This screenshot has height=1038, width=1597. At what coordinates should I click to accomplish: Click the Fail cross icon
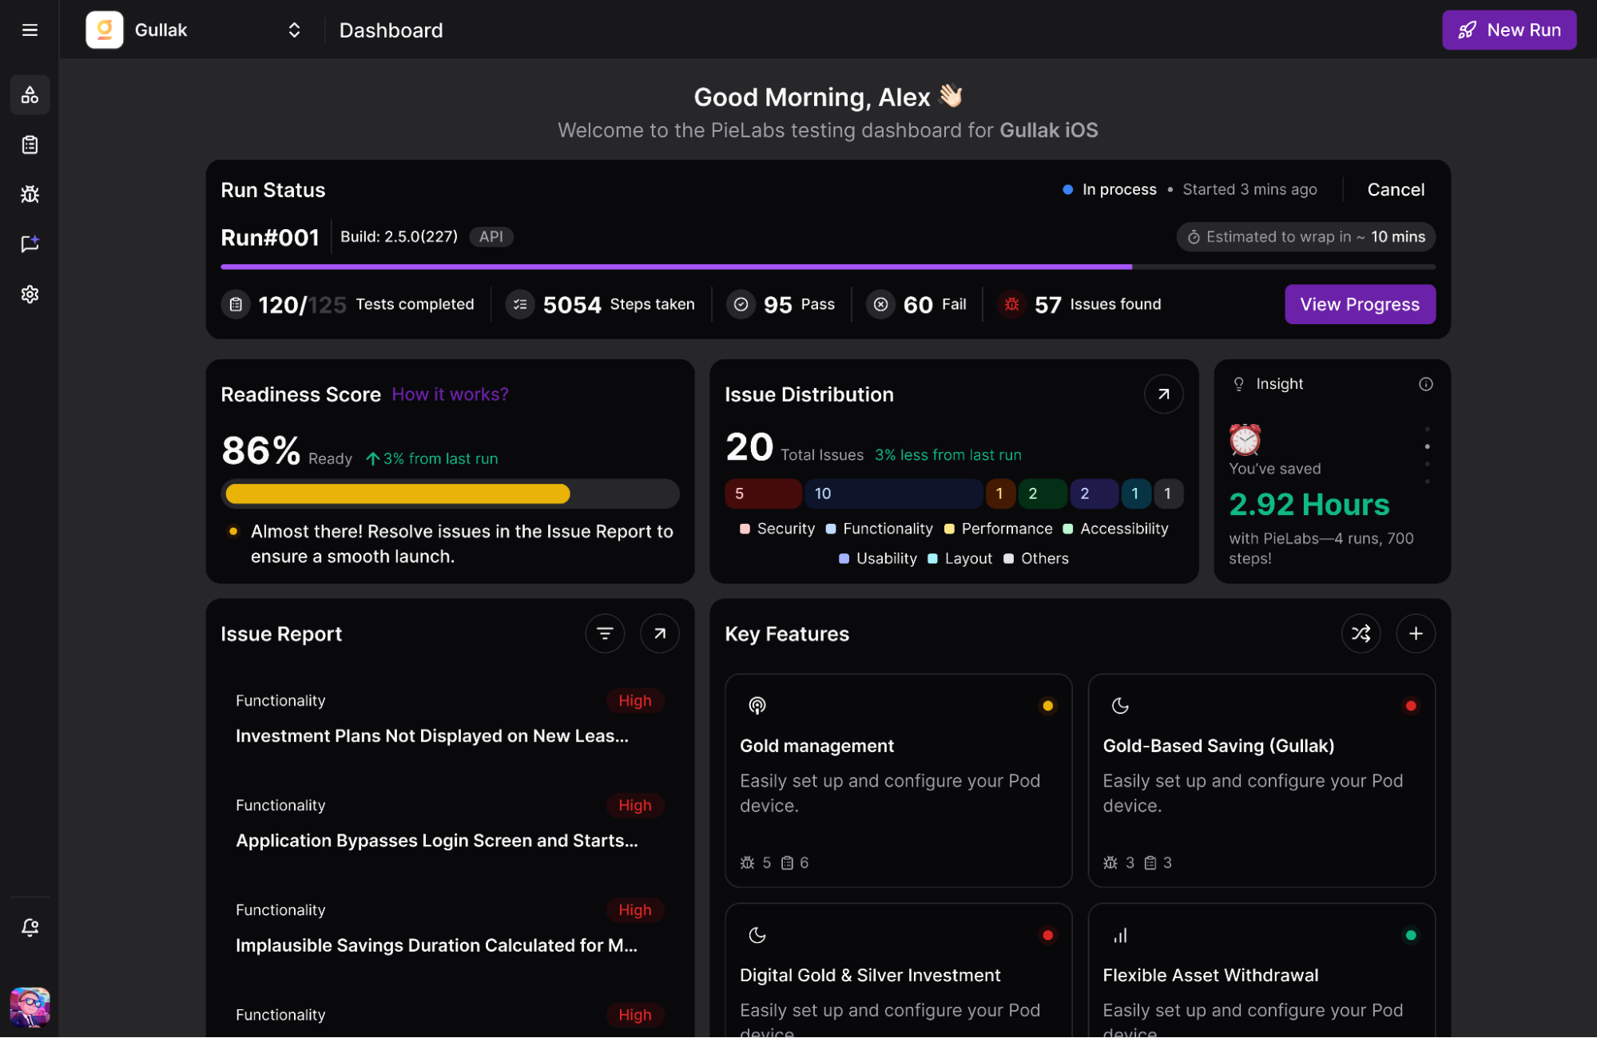(x=880, y=304)
